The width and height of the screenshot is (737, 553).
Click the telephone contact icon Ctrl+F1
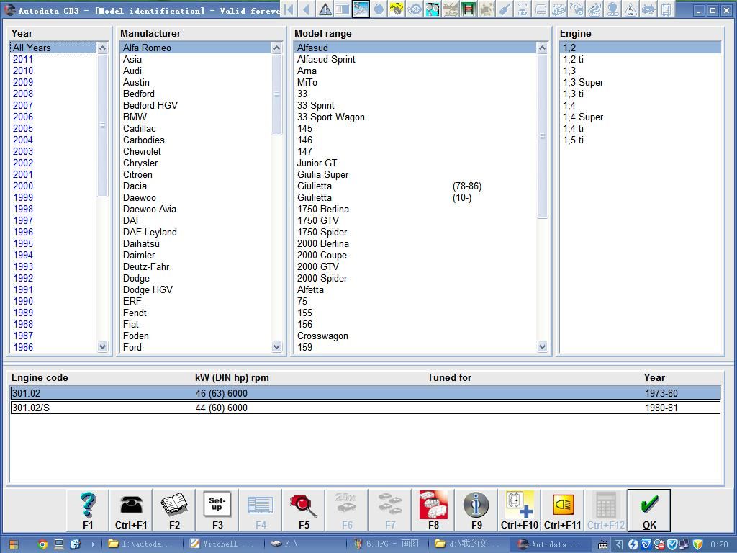131,509
